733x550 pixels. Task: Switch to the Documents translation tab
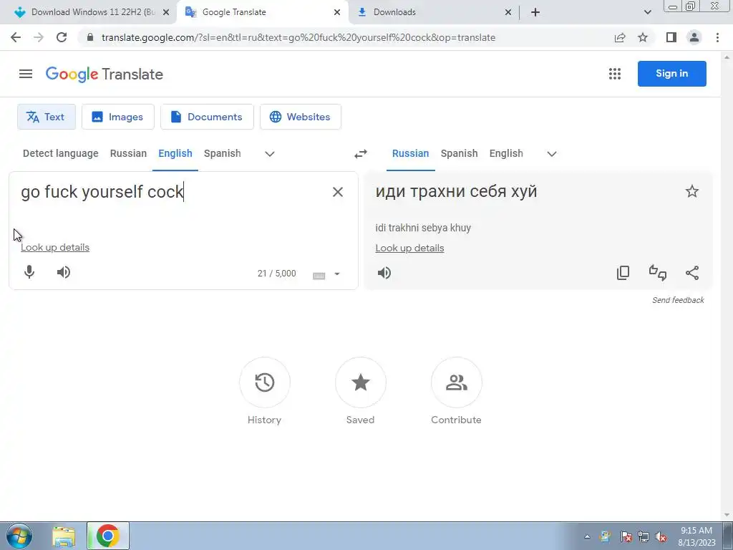(x=207, y=117)
